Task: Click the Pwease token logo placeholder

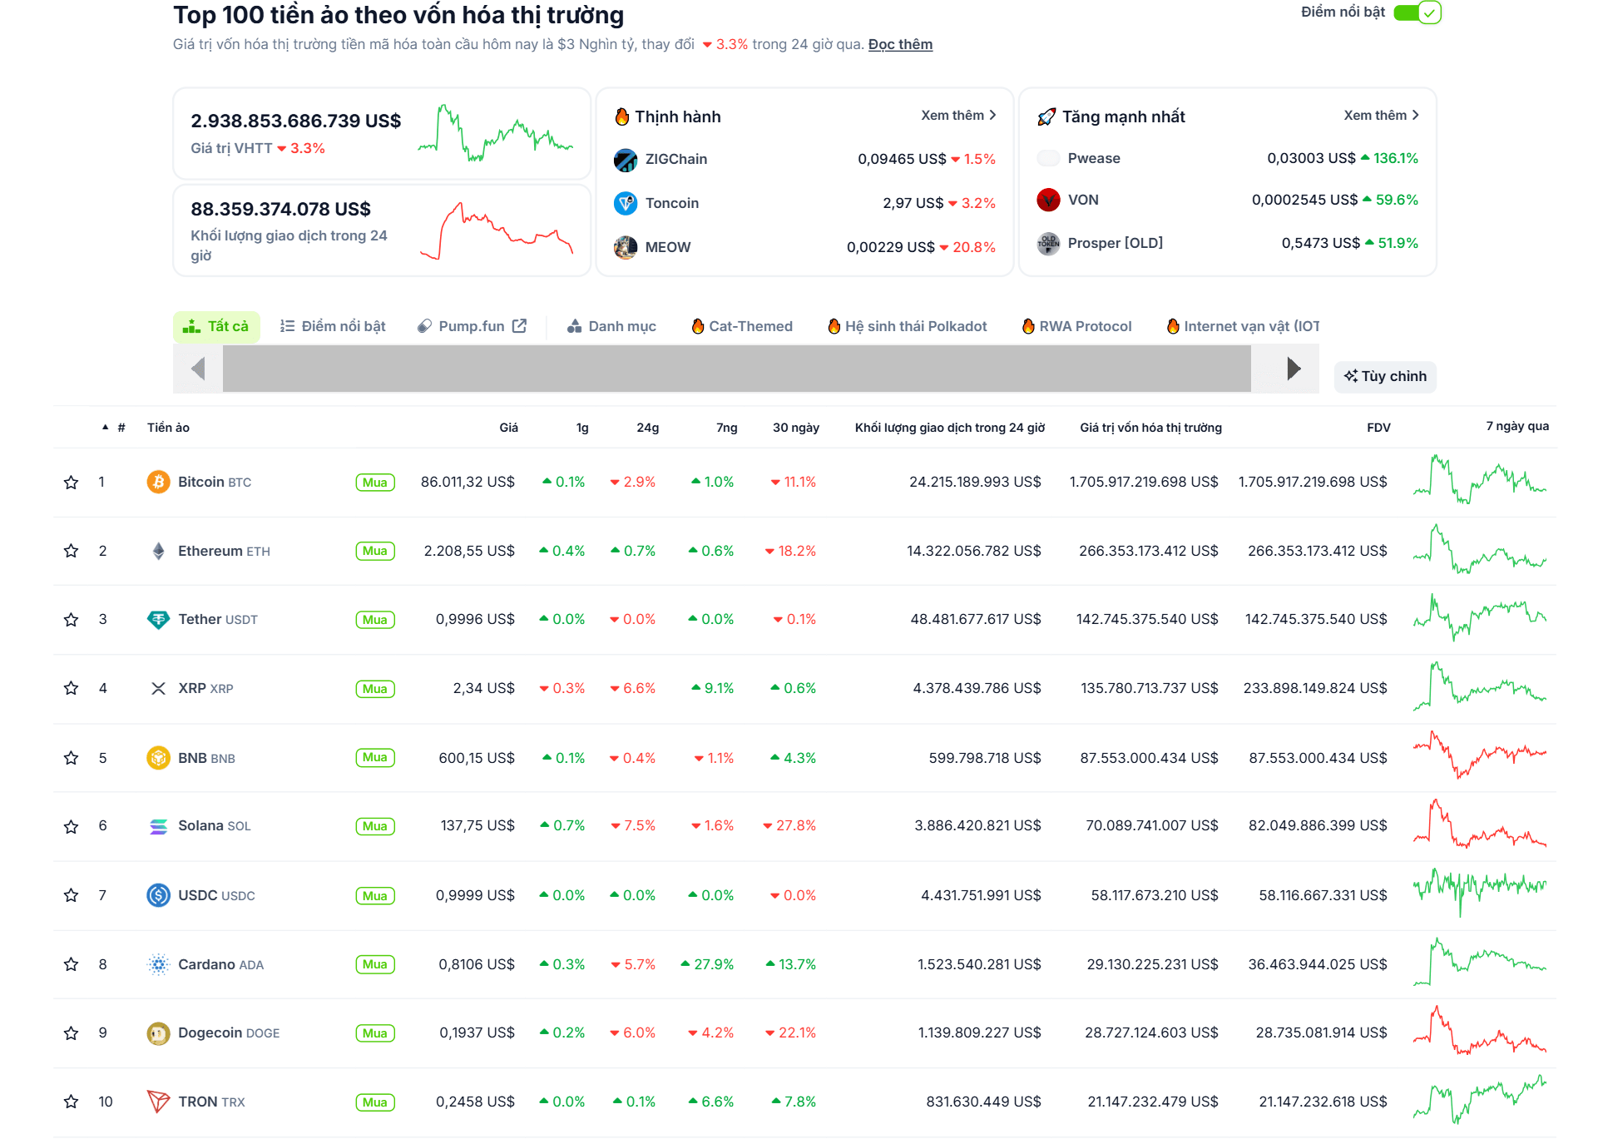Action: [1048, 158]
